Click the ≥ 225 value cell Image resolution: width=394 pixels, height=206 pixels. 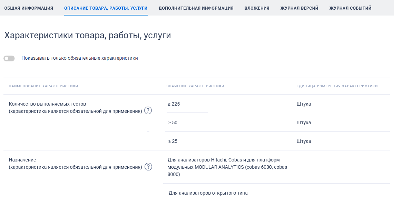174,104
